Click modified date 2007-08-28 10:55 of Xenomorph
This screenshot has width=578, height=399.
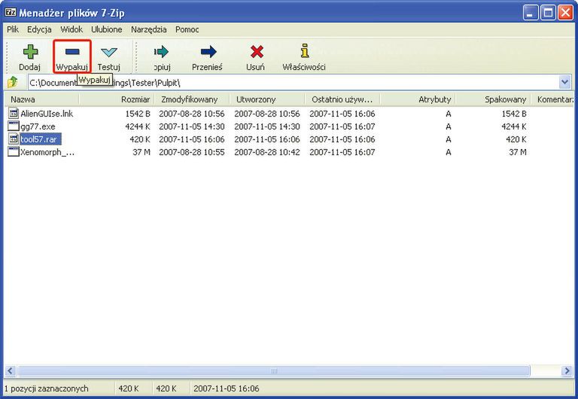(x=192, y=152)
